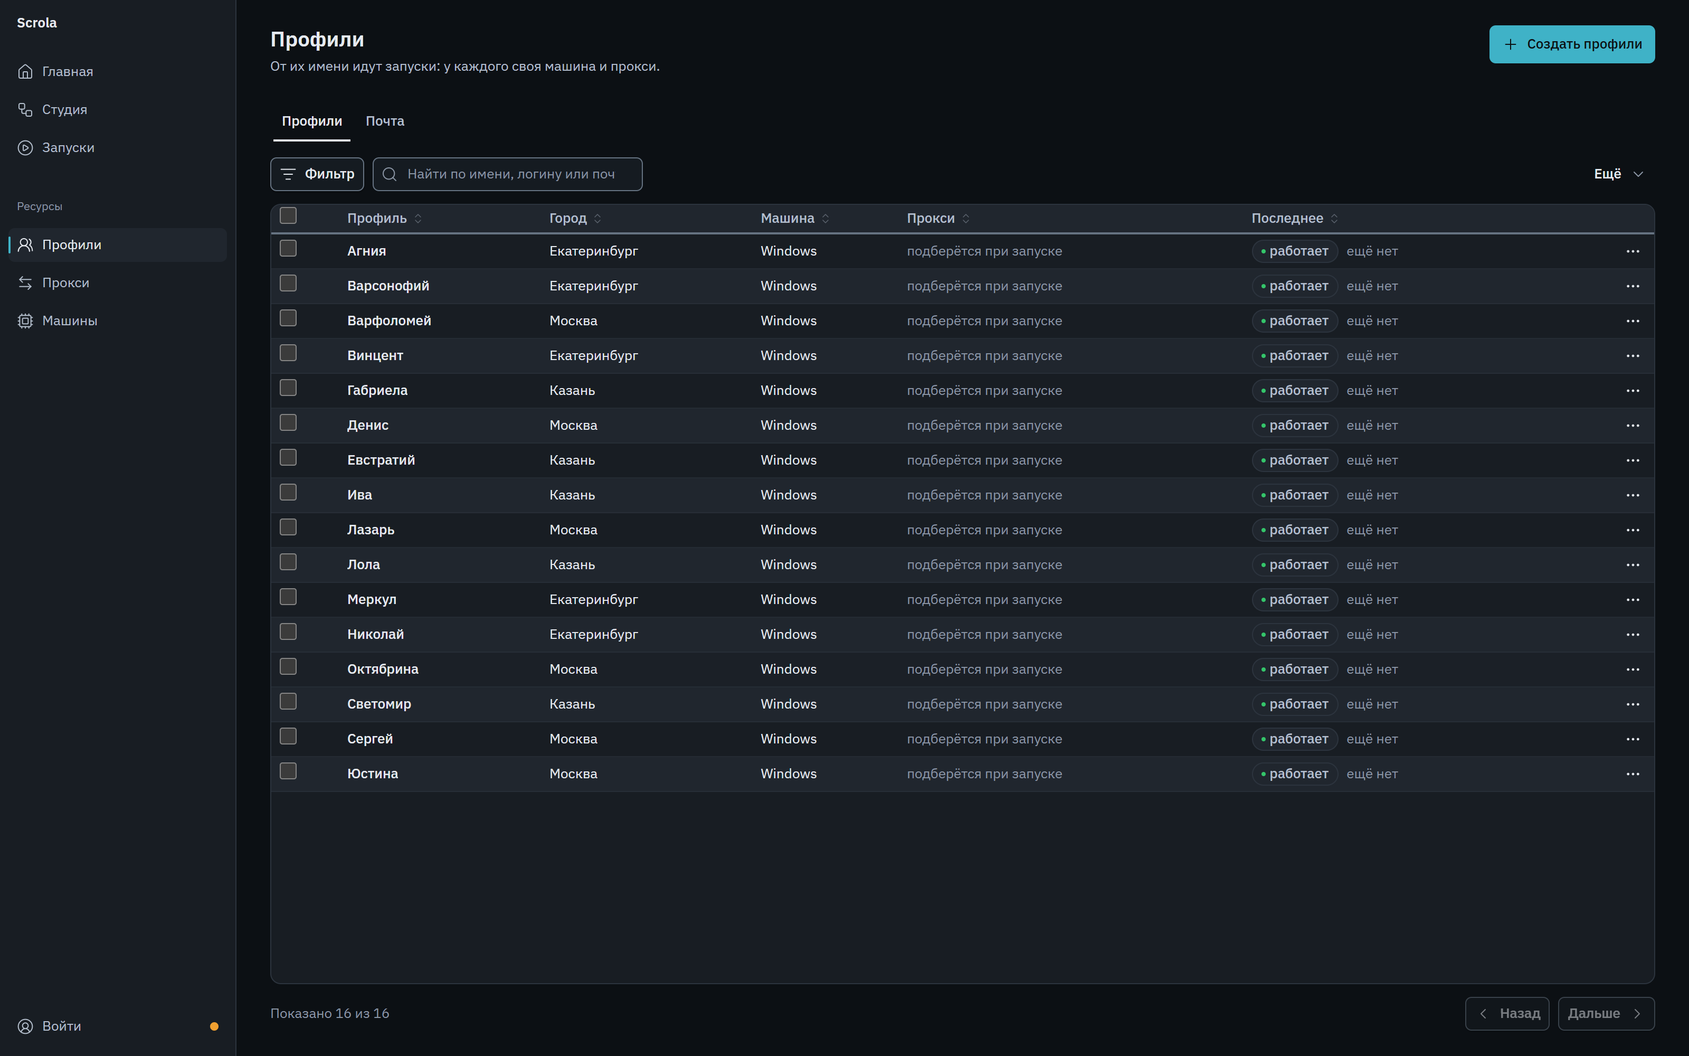Open the Машины chip icon

coord(25,320)
